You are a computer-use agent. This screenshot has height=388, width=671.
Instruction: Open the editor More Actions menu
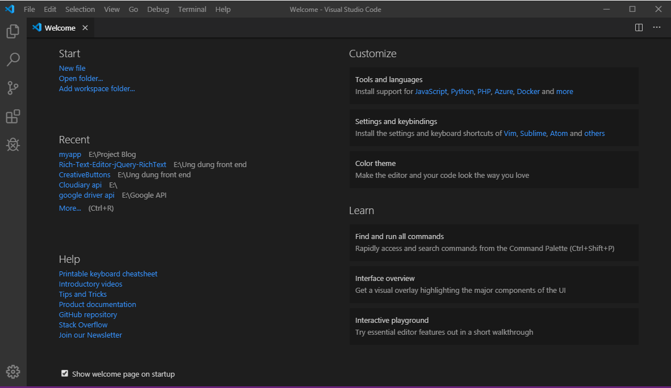pos(656,27)
